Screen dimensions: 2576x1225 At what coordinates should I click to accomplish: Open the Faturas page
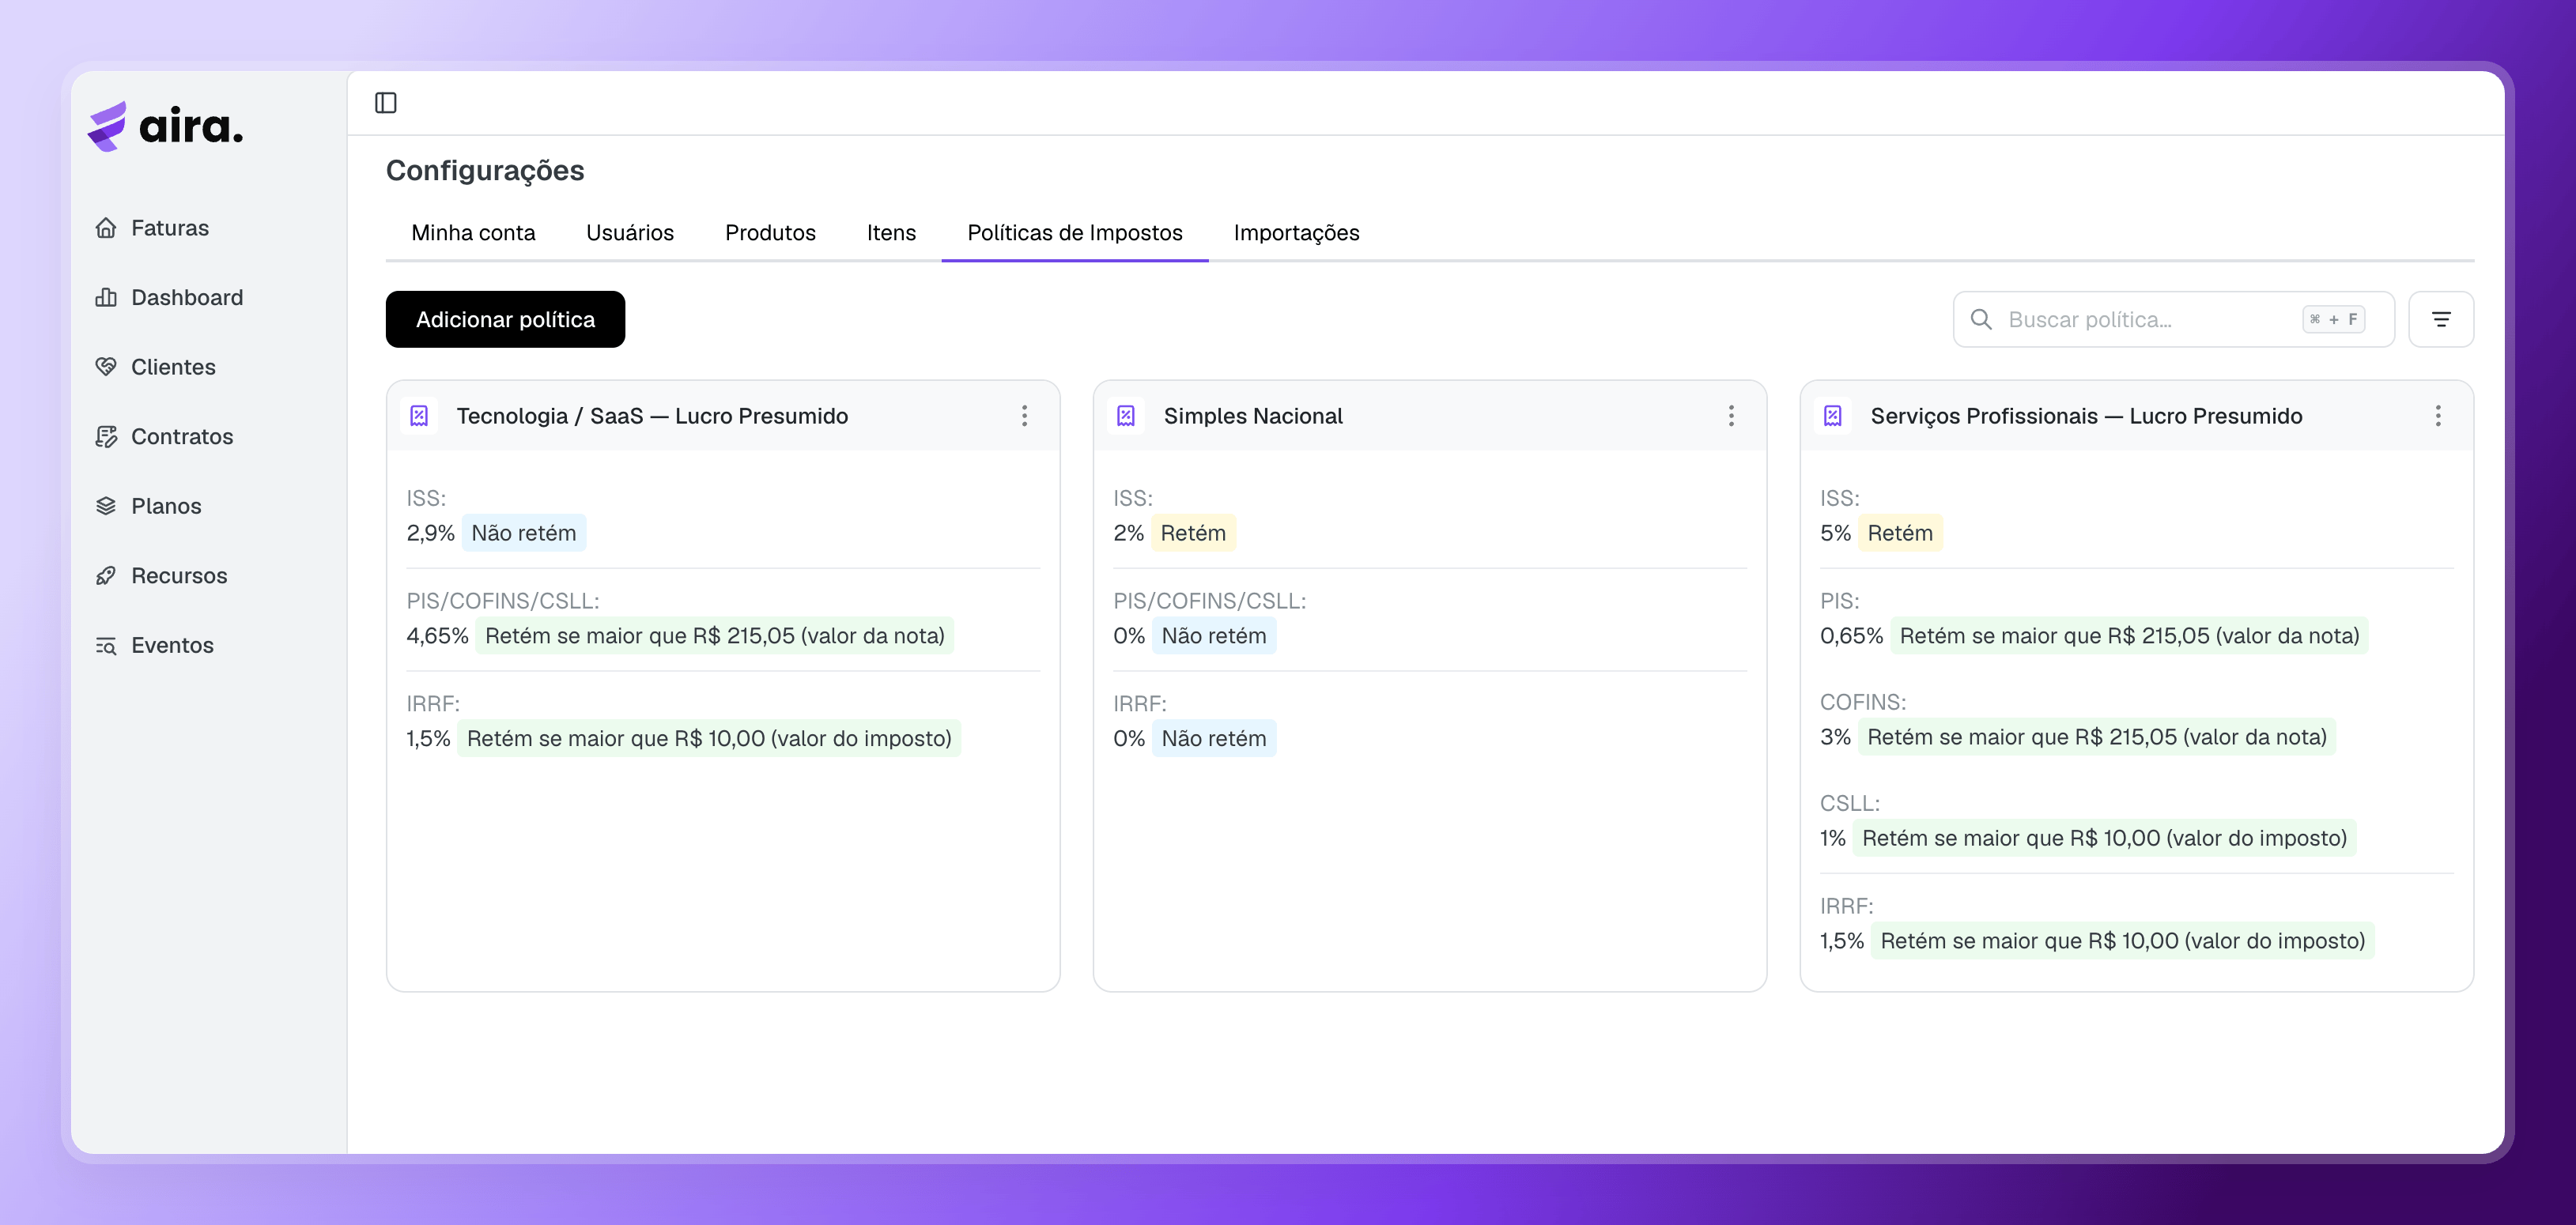click(x=170, y=228)
